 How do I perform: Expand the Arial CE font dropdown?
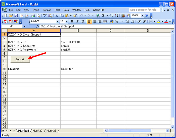(58, 22)
